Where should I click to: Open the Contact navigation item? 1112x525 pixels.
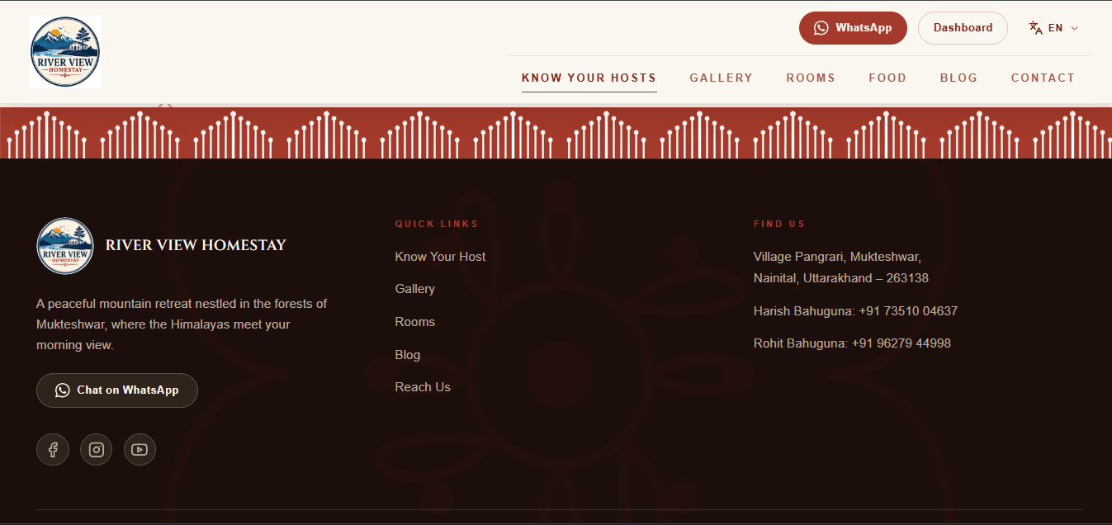tap(1043, 78)
